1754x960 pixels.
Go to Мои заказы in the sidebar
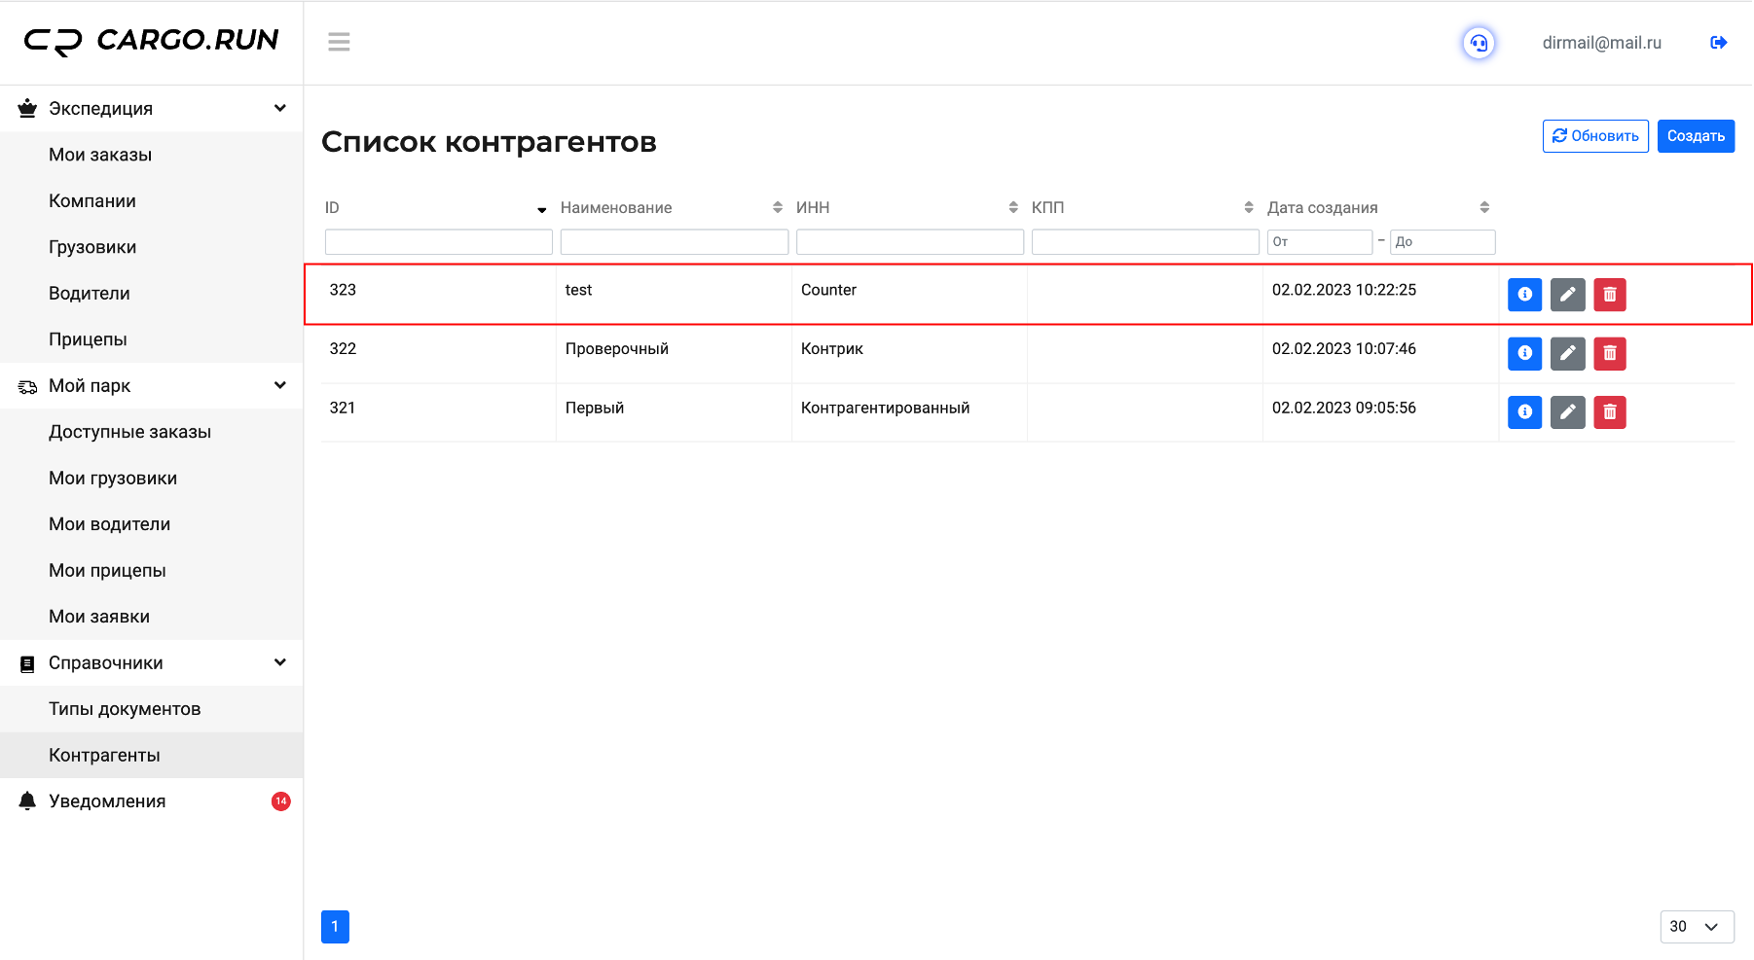tap(100, 155)
